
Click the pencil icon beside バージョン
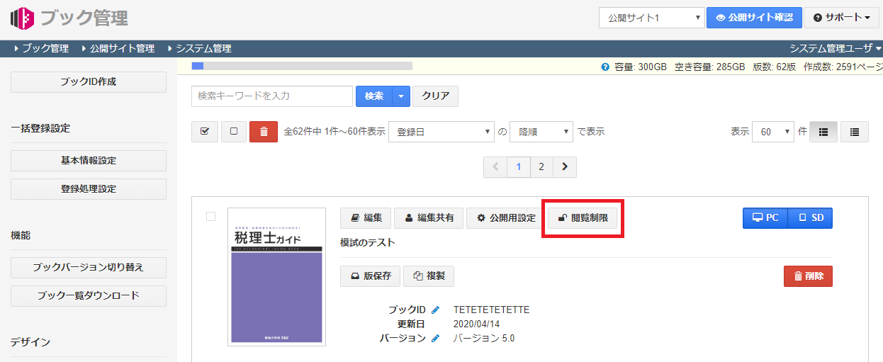pyautogui.click(x=435, y=338)
